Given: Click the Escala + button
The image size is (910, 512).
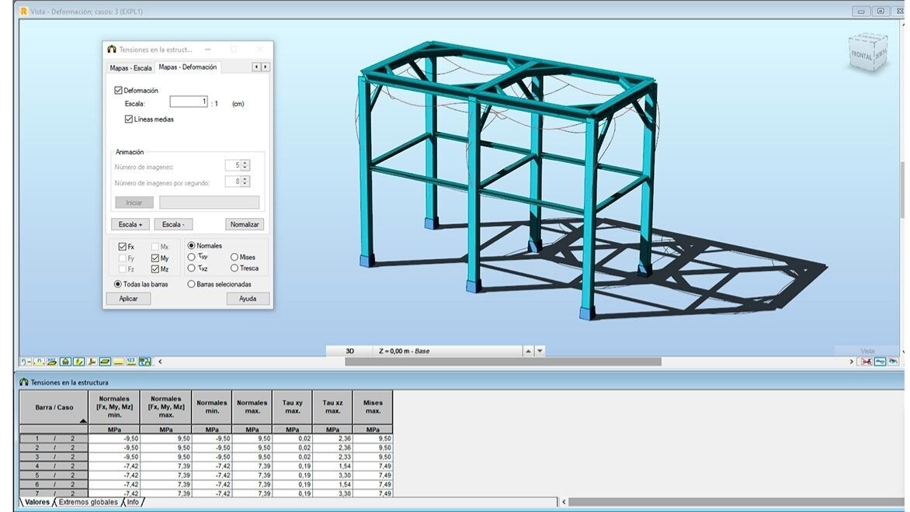Looking at the screenshot, I should coord(130,224).
